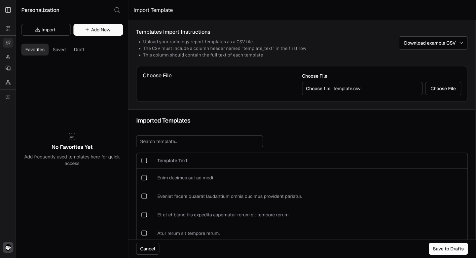Open the user avatar at bottom
This screenshot has width=476, height=258.
click(8, 247)
